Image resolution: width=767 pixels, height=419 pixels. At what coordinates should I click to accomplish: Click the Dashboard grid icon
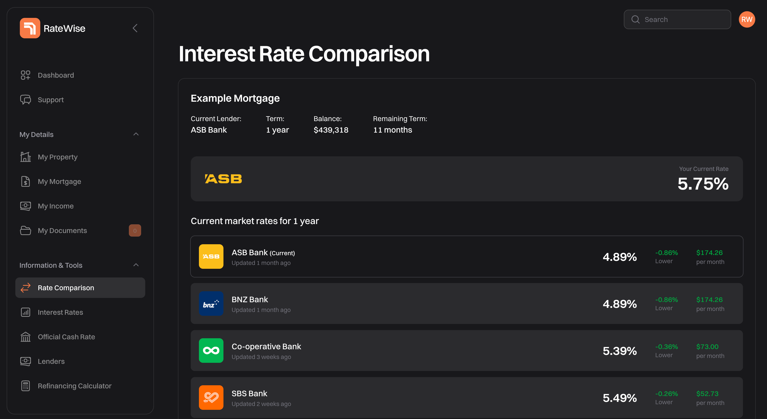[25, 75]
